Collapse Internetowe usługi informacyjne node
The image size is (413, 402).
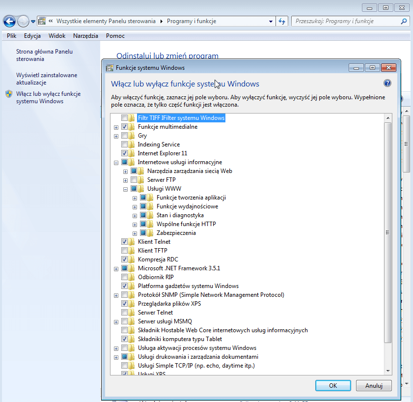tap(116, 163)
